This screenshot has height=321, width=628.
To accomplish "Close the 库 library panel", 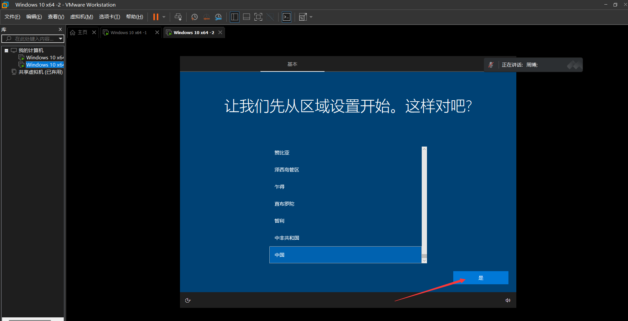I will [60, 30].
